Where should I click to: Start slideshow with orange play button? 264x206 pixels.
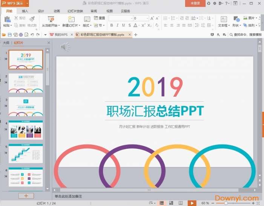(192, 203)
